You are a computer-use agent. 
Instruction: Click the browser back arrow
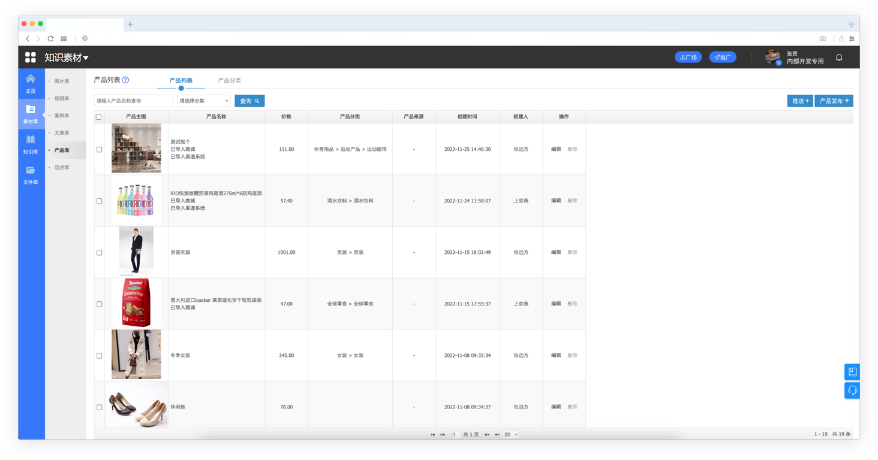28,38
